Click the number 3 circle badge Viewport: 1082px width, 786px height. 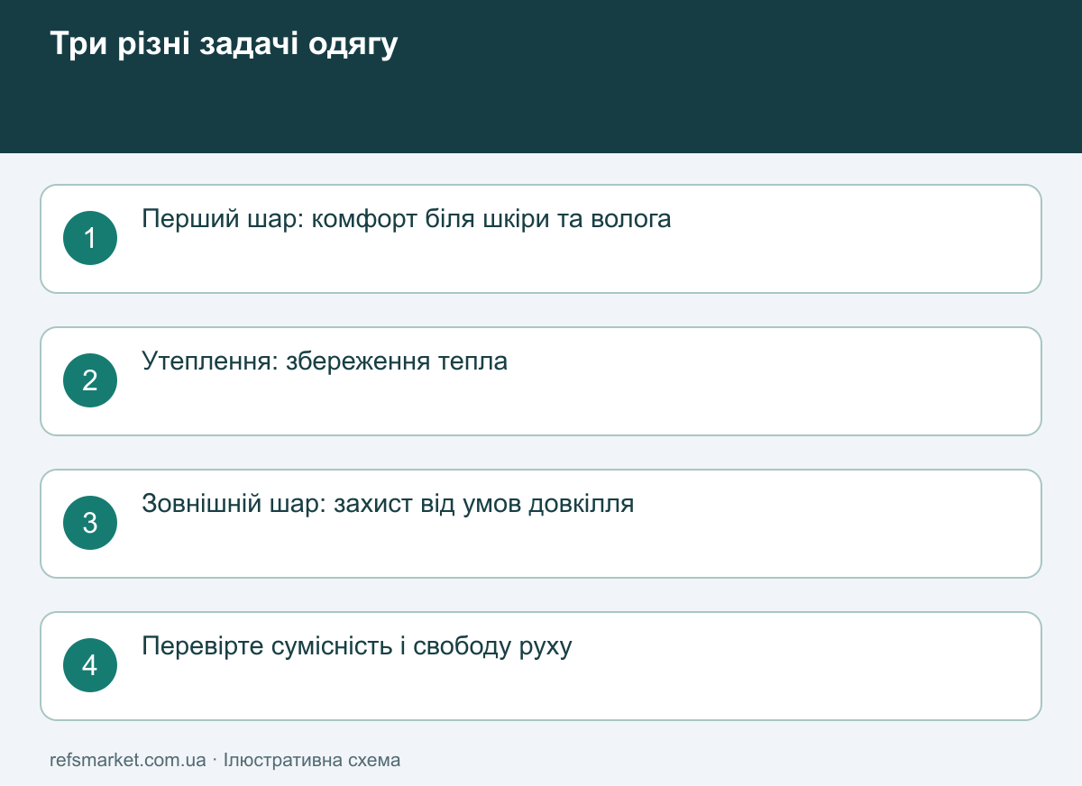[x=90, y=523]
